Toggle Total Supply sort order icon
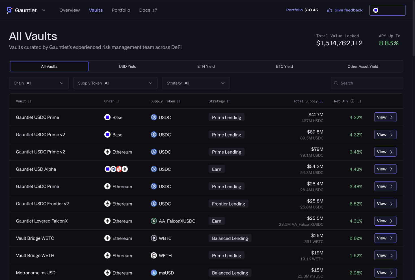This screenshot has width=415, height=280. [321, 101]
